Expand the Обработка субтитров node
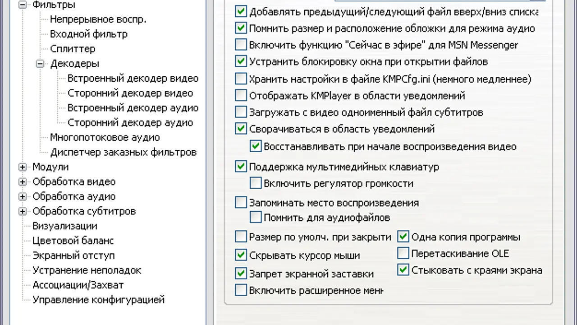 click(23, 211)
